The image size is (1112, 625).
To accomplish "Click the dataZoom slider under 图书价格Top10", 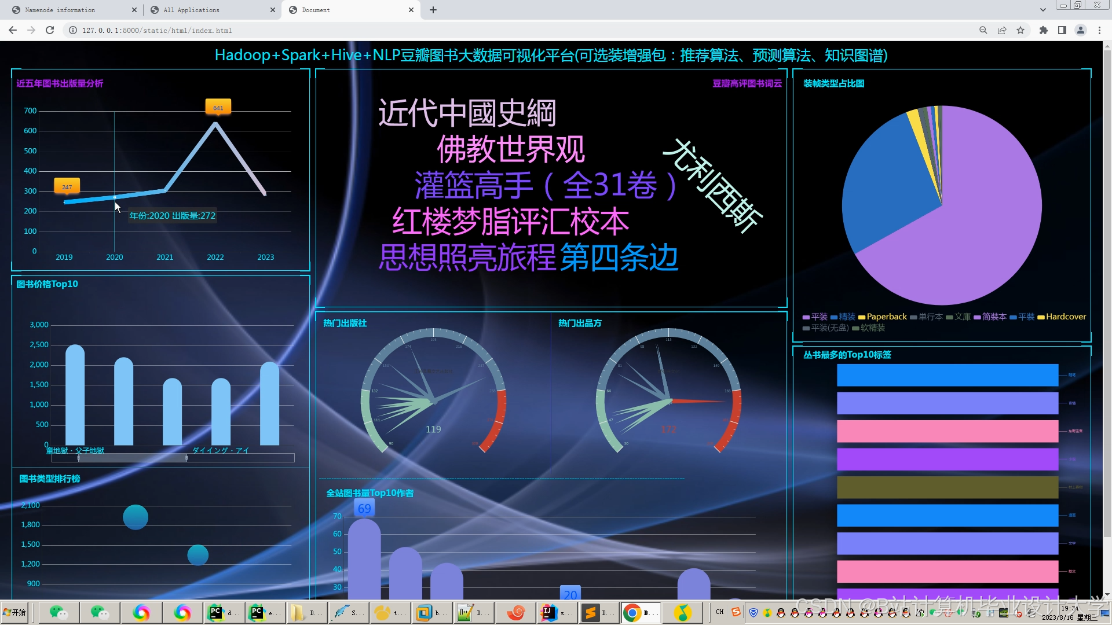I will click(x=133, y=458).
